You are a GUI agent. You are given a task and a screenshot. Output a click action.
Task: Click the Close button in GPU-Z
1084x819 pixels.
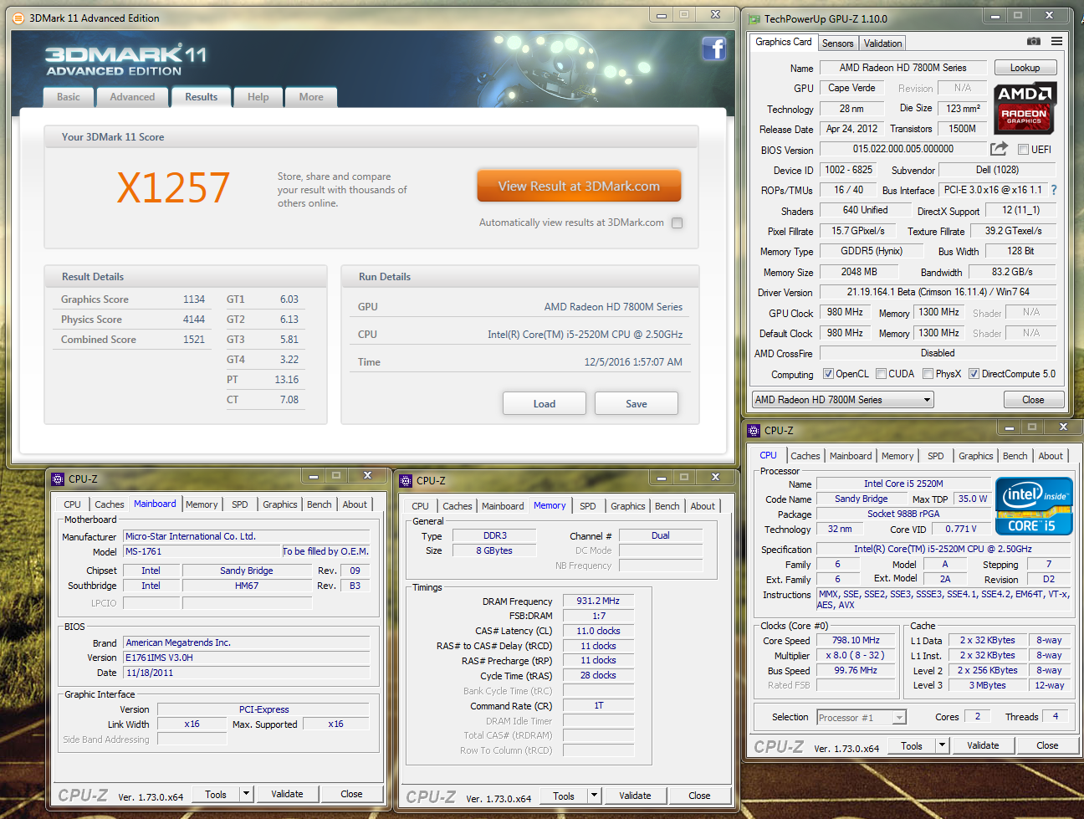pyautogui.click(x=1033, y=400)
